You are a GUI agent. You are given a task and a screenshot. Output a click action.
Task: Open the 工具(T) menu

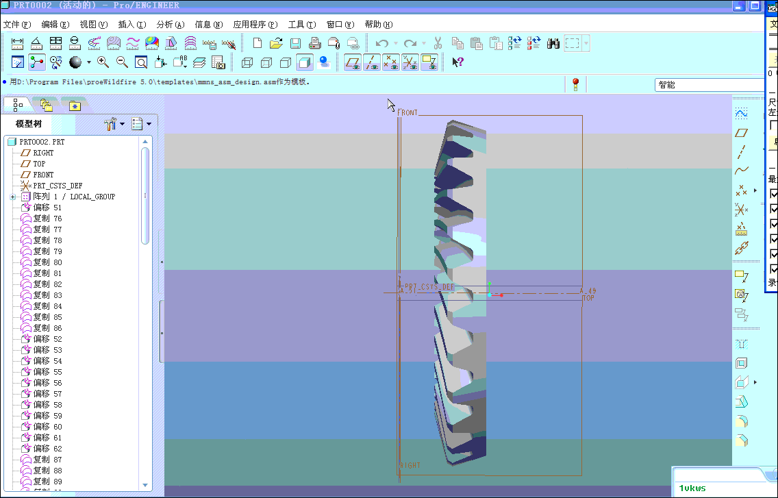(x=302, y=25)
